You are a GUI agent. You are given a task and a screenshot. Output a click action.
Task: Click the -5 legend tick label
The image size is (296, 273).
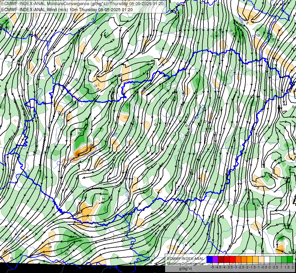pyautogui.click(x=212, y=267)
